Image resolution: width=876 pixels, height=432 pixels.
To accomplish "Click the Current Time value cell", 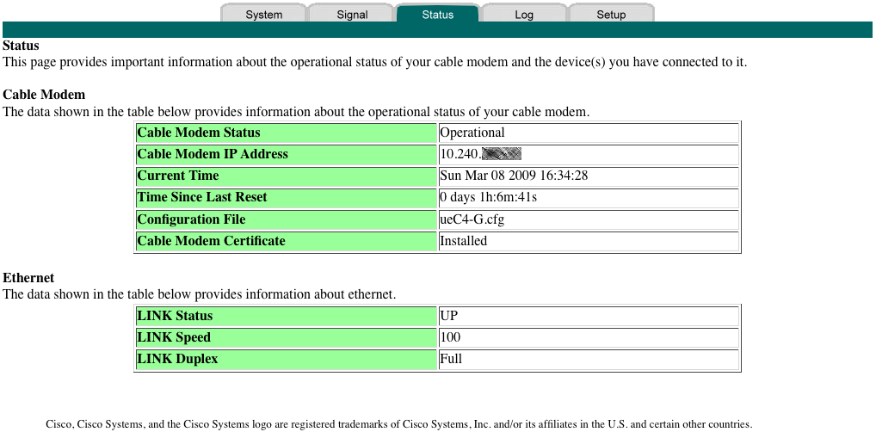I will 514,176.
